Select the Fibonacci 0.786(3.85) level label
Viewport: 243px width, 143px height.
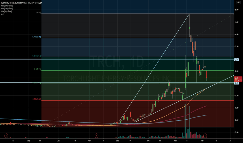point(37,37)
